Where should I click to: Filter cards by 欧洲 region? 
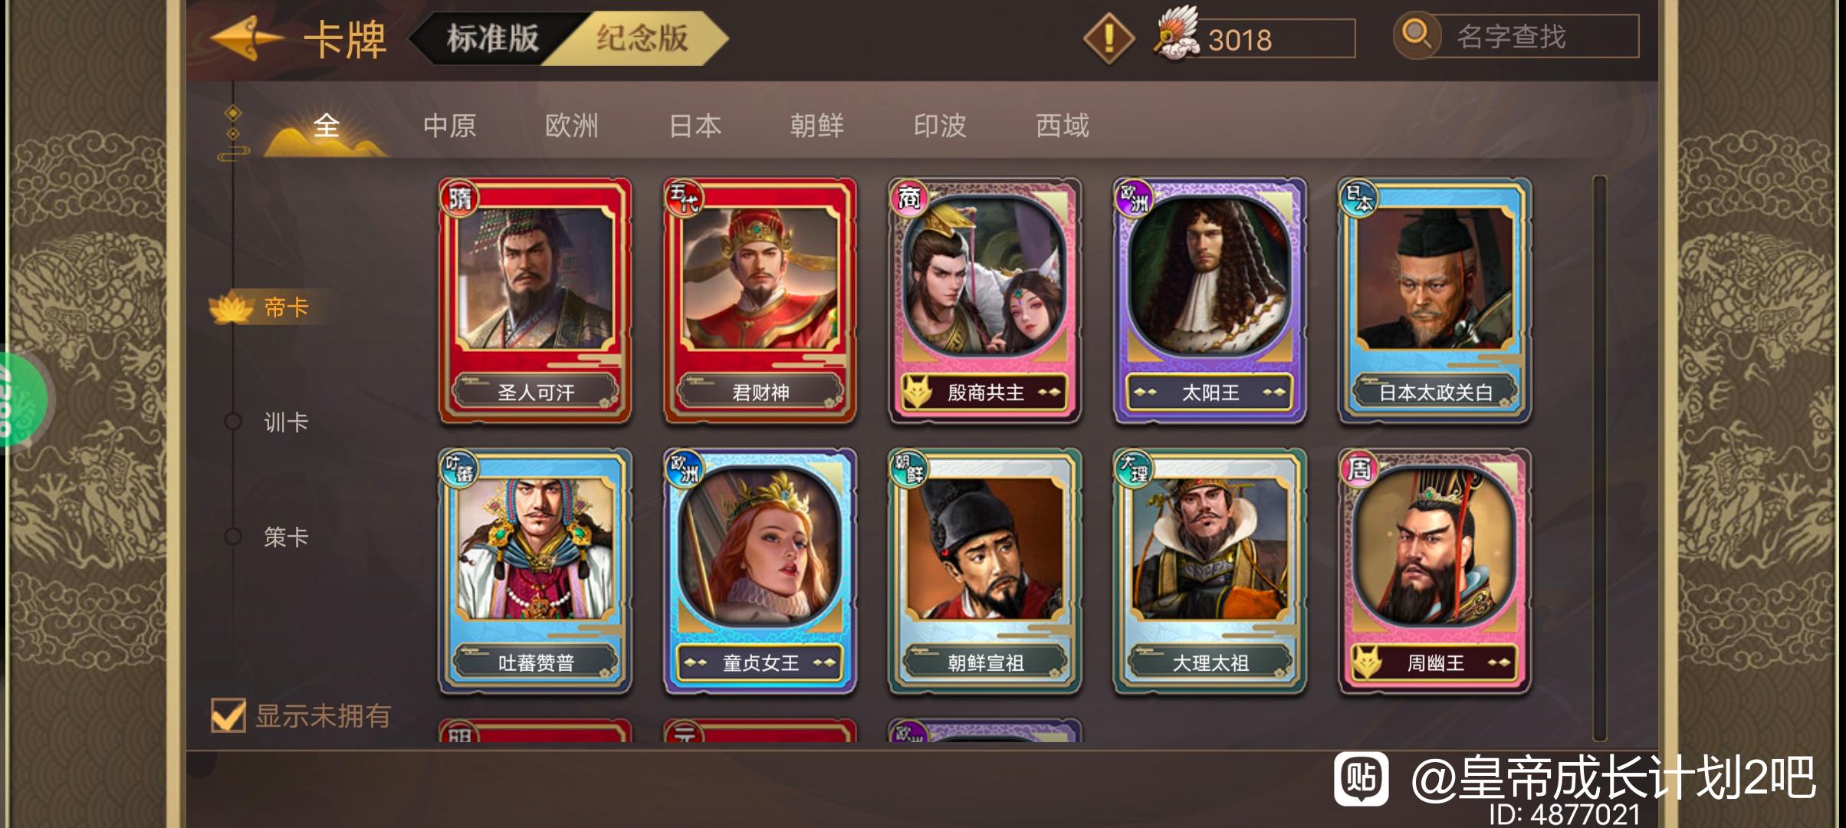pos(571,126)
